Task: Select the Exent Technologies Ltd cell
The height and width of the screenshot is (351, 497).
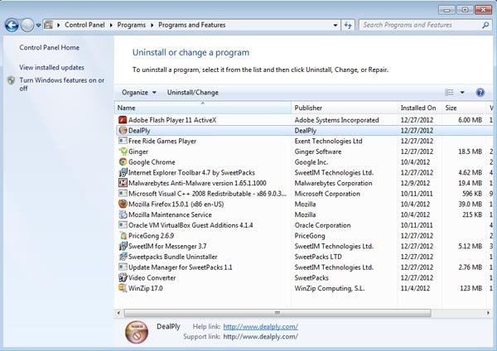Action: point(328,141)
